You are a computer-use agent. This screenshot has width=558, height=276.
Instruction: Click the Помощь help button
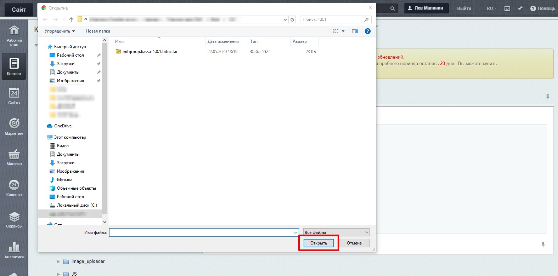pyautogui.click(x=543, y=8)
